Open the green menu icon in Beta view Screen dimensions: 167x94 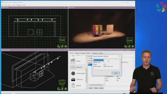(133, 46)
